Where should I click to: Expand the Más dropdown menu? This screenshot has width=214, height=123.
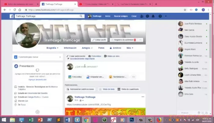tap(130, 48)
